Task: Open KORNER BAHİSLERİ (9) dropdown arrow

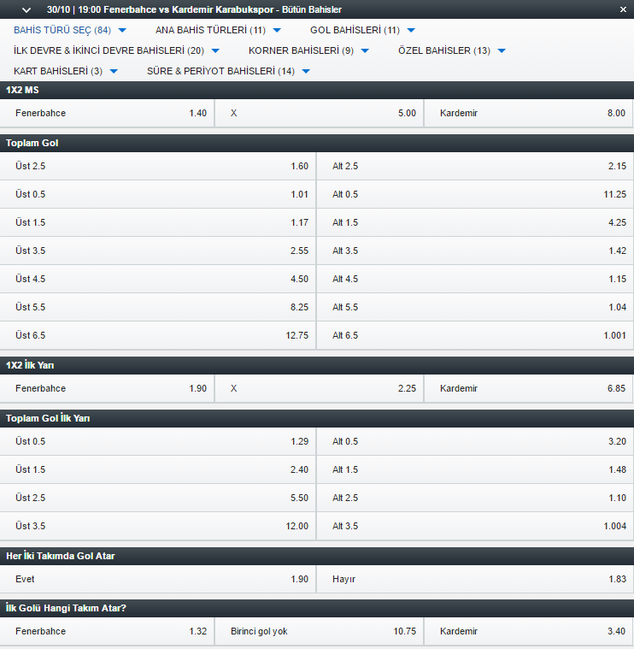Action: click(x=365, y=51)
